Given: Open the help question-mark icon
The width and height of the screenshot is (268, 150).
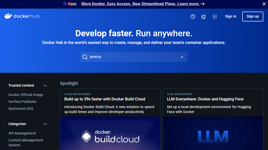Looking at the screenshot, I should point(193,16).
